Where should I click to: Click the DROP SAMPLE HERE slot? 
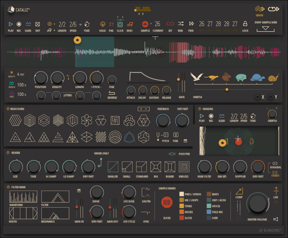point(266,29)
